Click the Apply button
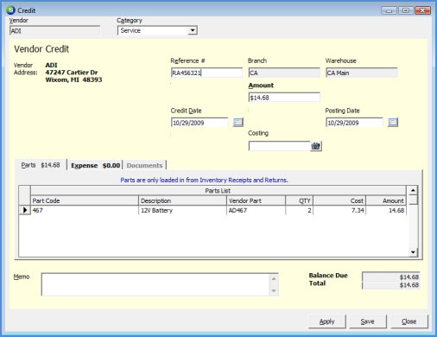This screenshot has height=337, width=437. click(x=327, y=321)
